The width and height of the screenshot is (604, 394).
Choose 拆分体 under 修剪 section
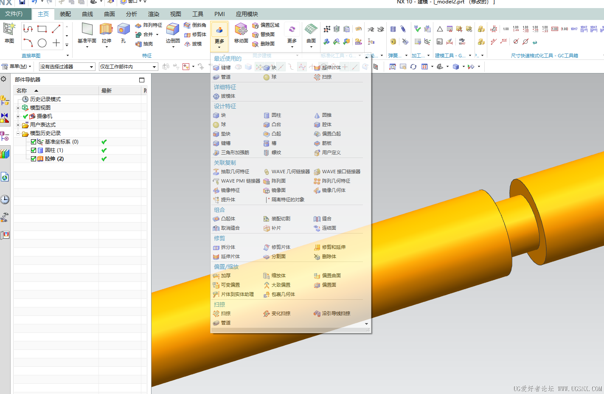coord(224,247)
